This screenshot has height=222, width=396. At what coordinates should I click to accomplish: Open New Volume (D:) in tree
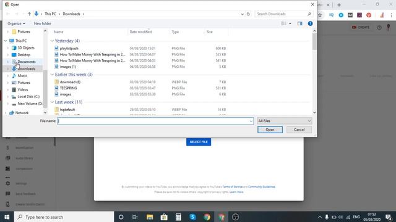click(x=30, y=104)
